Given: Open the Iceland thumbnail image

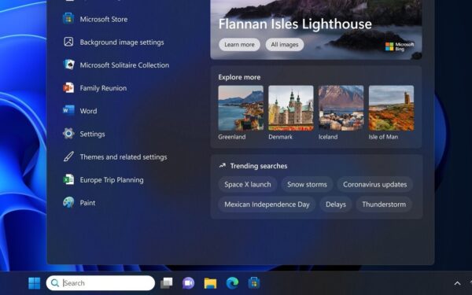Looking at the screenshot, I should (x=341, y=108).
